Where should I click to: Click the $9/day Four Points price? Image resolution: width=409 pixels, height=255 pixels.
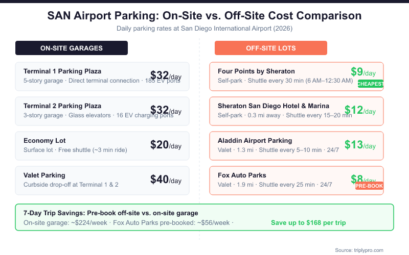(x=363, y=73)
